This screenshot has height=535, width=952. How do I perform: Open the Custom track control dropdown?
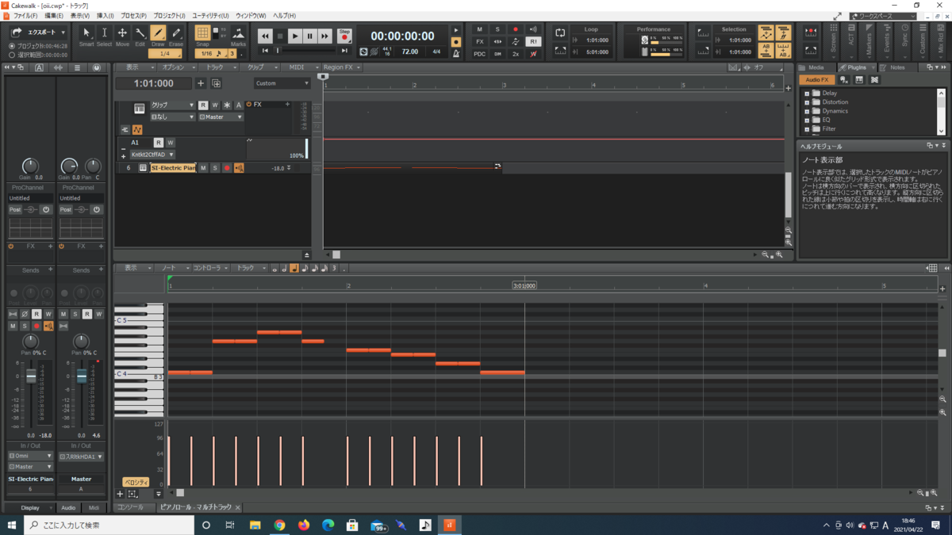tap(282, 83)
